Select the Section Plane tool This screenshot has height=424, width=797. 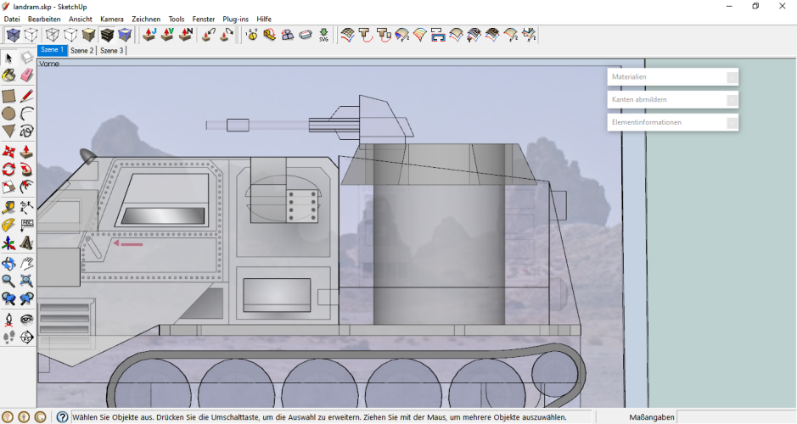(x=26, y=338)
